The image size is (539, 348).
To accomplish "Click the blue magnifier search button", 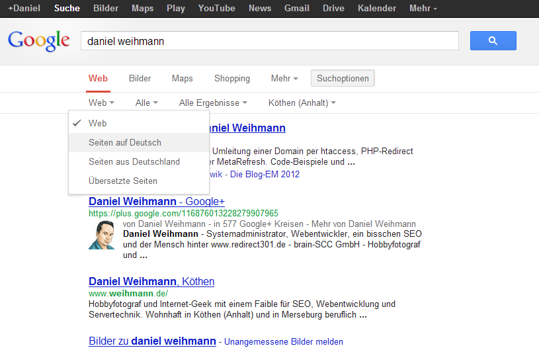I will (493, 40).
